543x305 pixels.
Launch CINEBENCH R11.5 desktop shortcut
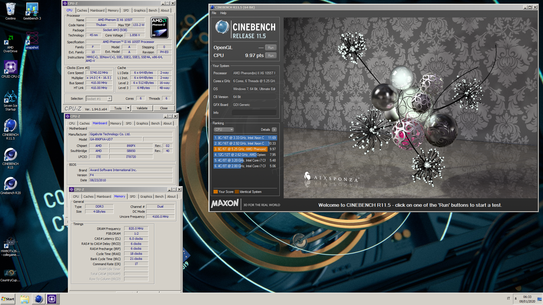[10, 129]
